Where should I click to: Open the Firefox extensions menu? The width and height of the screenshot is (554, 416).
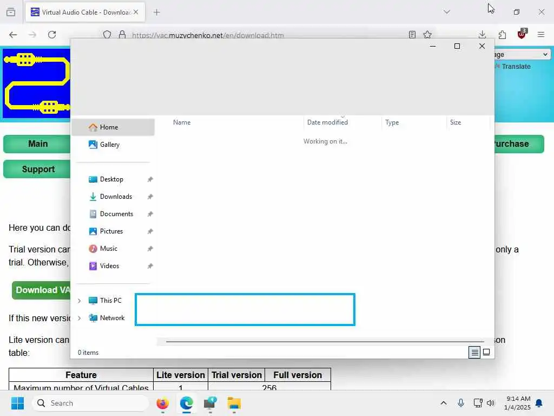tap(502, 35)
